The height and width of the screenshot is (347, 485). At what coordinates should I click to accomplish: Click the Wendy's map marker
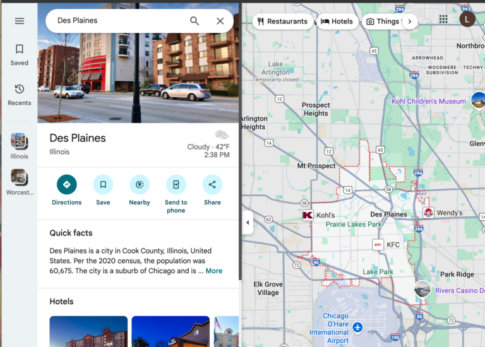[x=428, y=212]
